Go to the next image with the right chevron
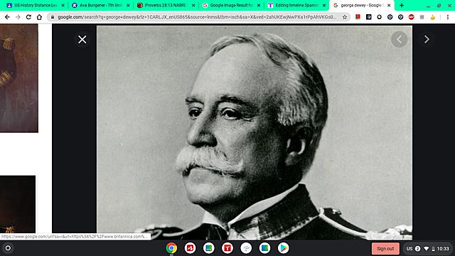Viewport: 455px width, 256px height. click(427, 39)
